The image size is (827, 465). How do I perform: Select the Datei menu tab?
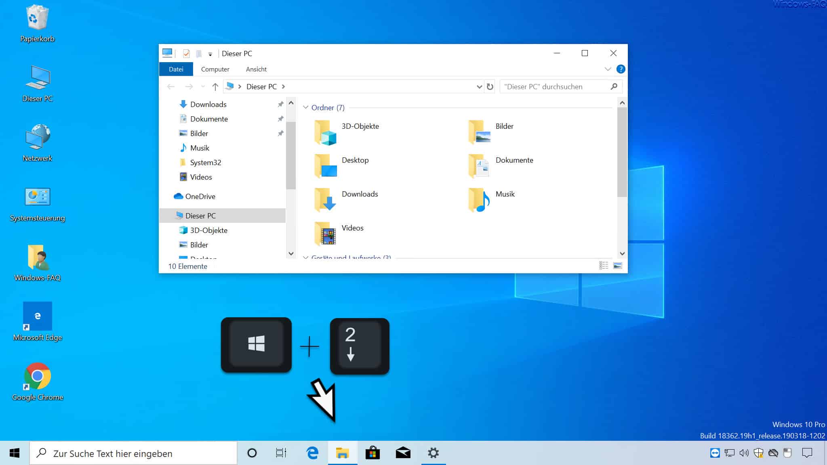click(176, 69)
